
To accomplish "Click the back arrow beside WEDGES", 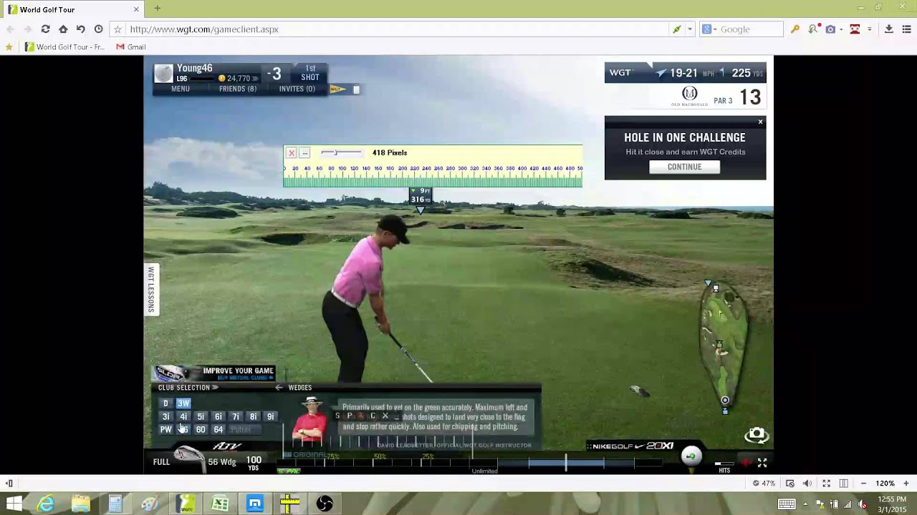I will click(x=279, y=388).
